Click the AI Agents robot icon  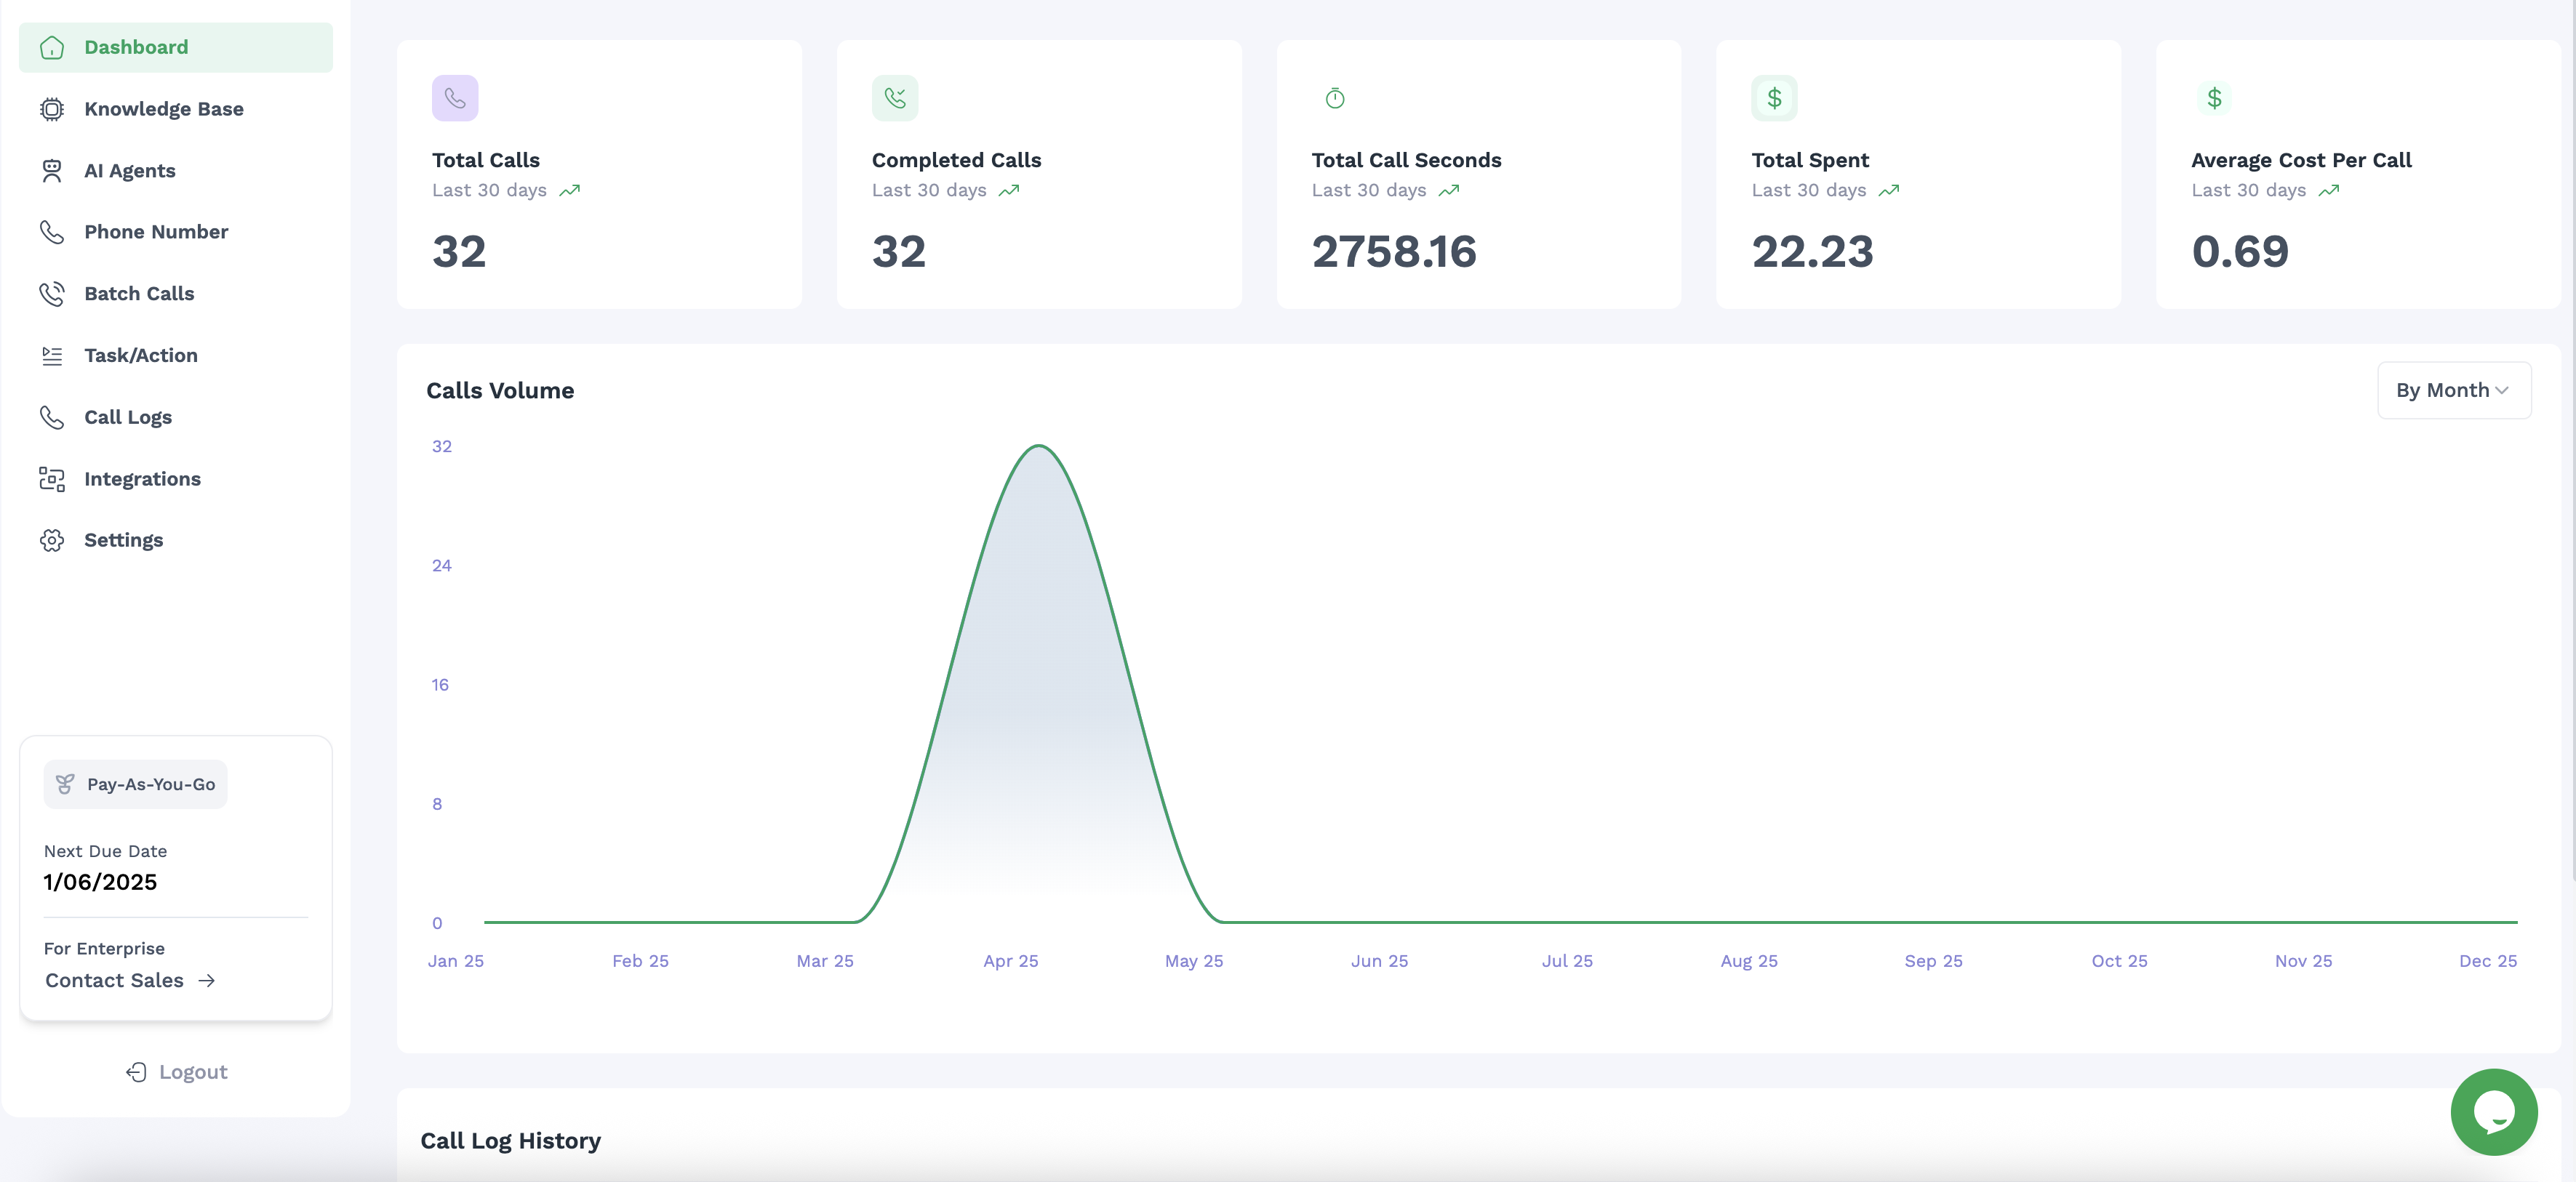pyautogui.click(x=52, y=171)
